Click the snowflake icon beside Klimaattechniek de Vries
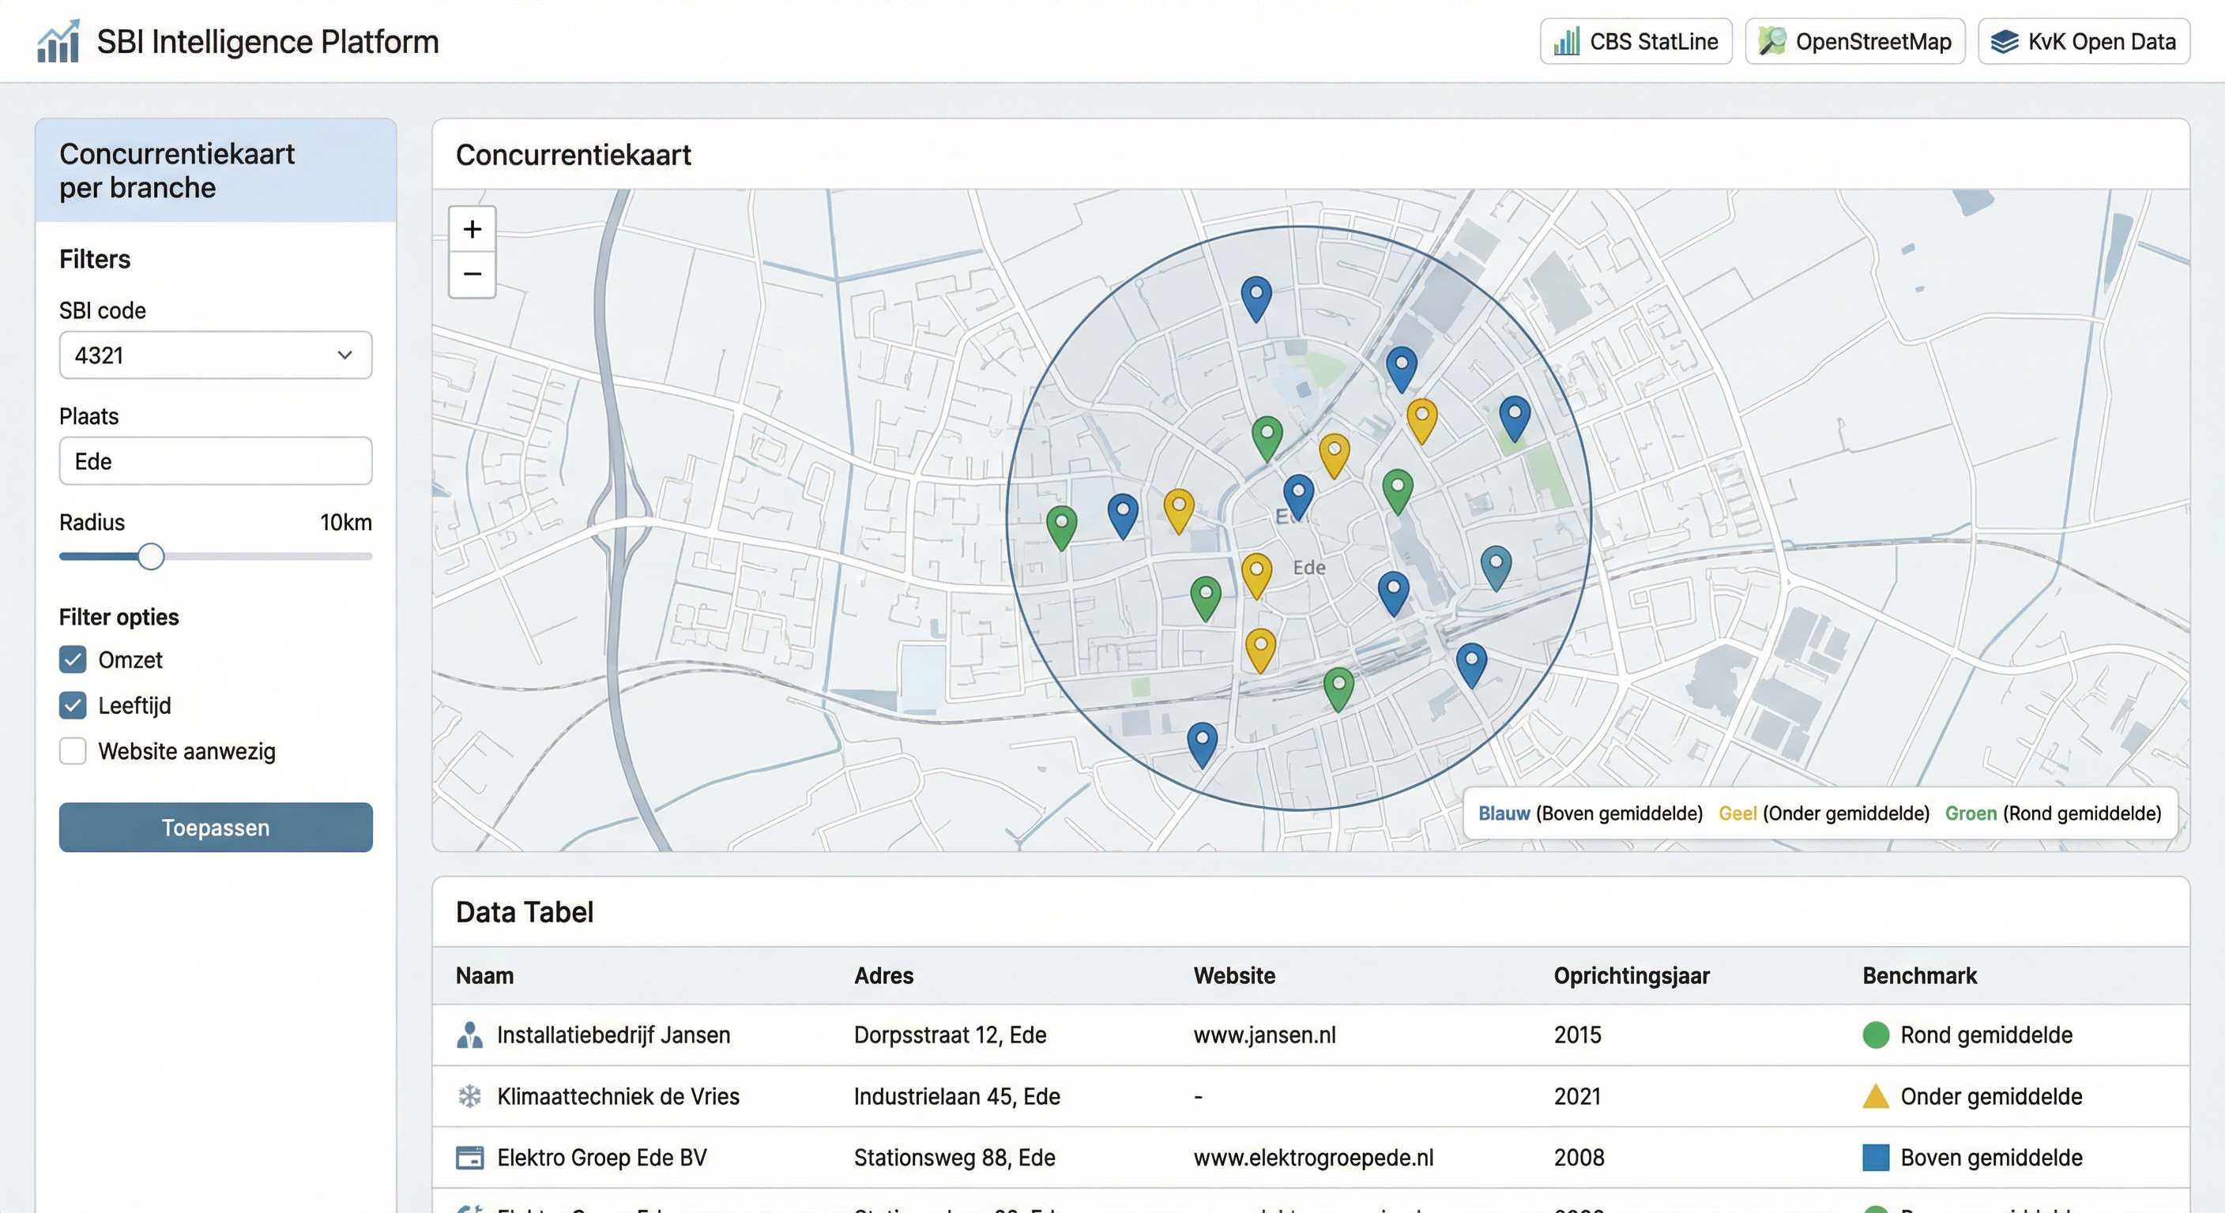This screenshot has height=1213, width=2225. click(469, 1095)
